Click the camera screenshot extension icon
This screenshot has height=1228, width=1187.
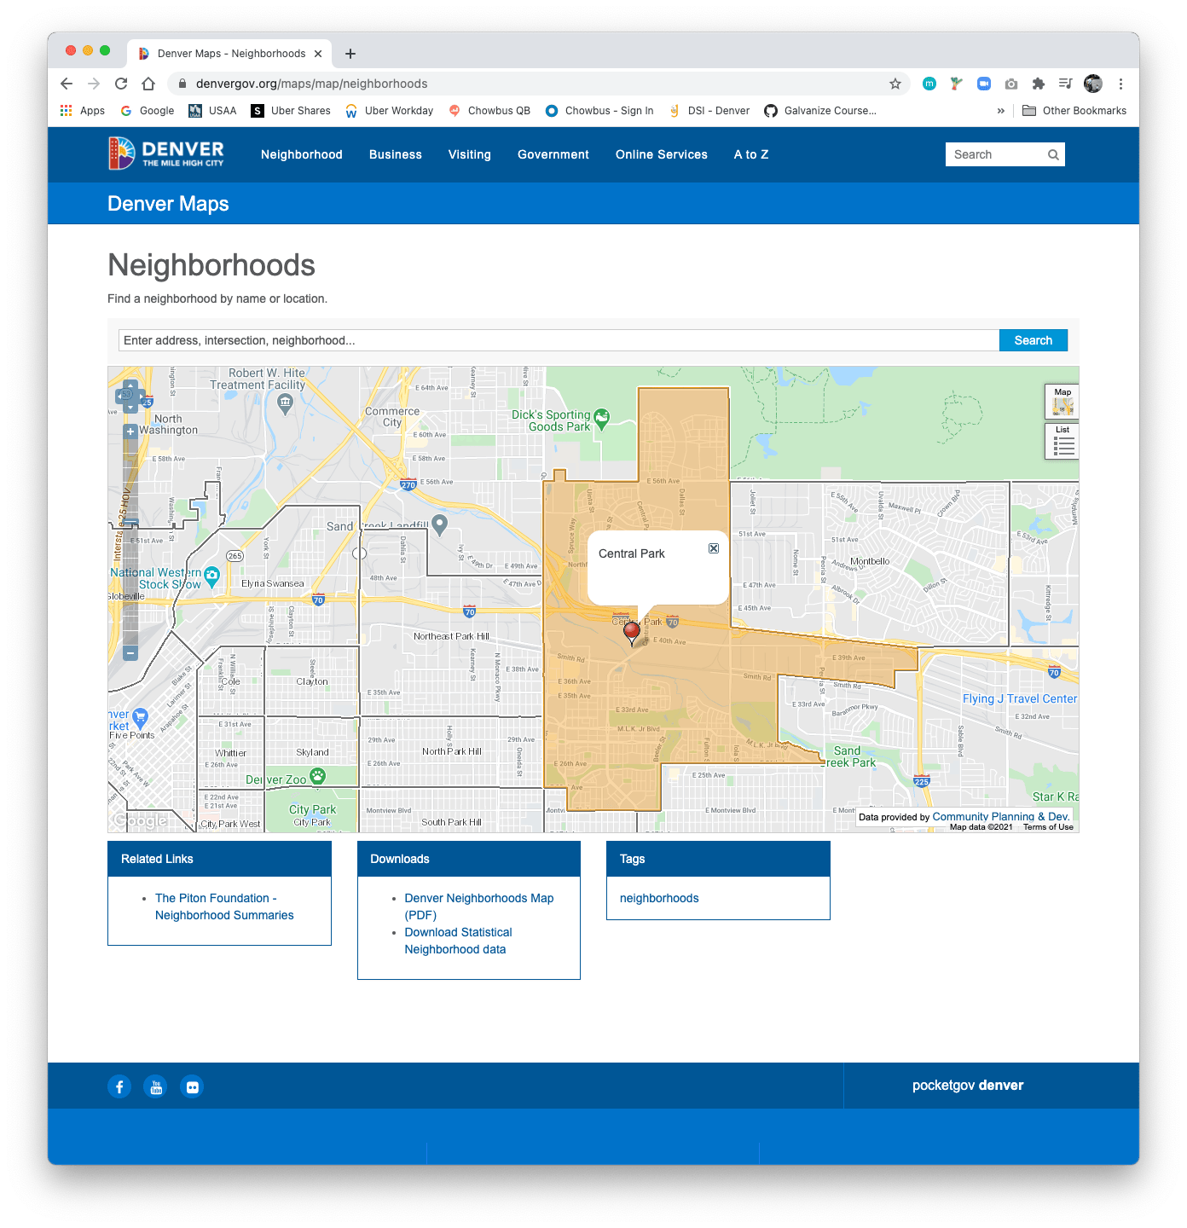[1011, 84]
